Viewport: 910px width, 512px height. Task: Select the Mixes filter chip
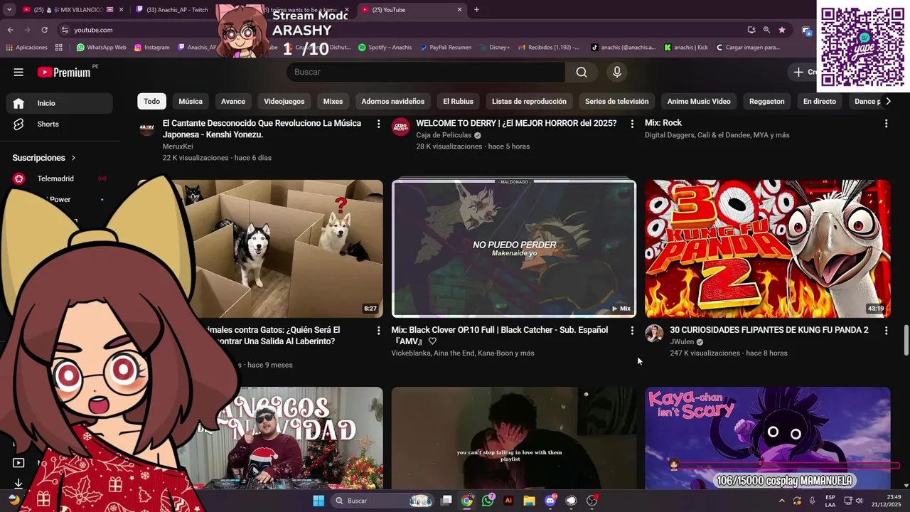click(x=333, y=101)
